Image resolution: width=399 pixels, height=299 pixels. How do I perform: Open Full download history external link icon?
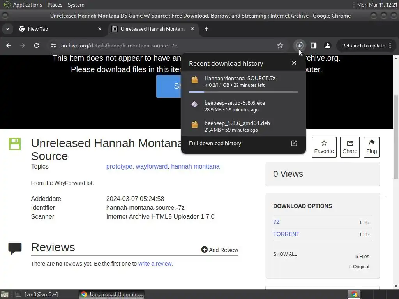tap(294, 143)
